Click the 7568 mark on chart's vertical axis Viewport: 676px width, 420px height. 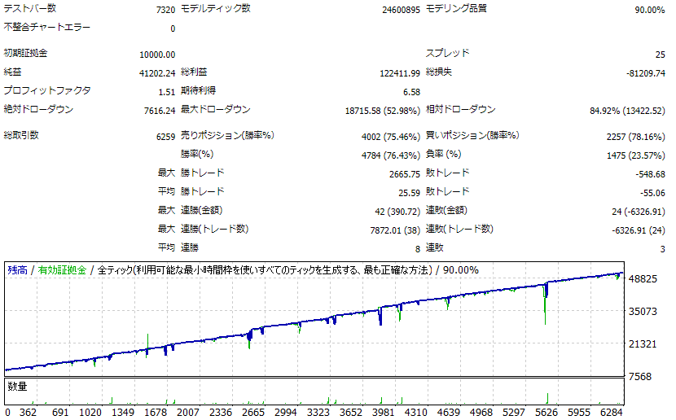pyautogui.click(x=640, y=377)
